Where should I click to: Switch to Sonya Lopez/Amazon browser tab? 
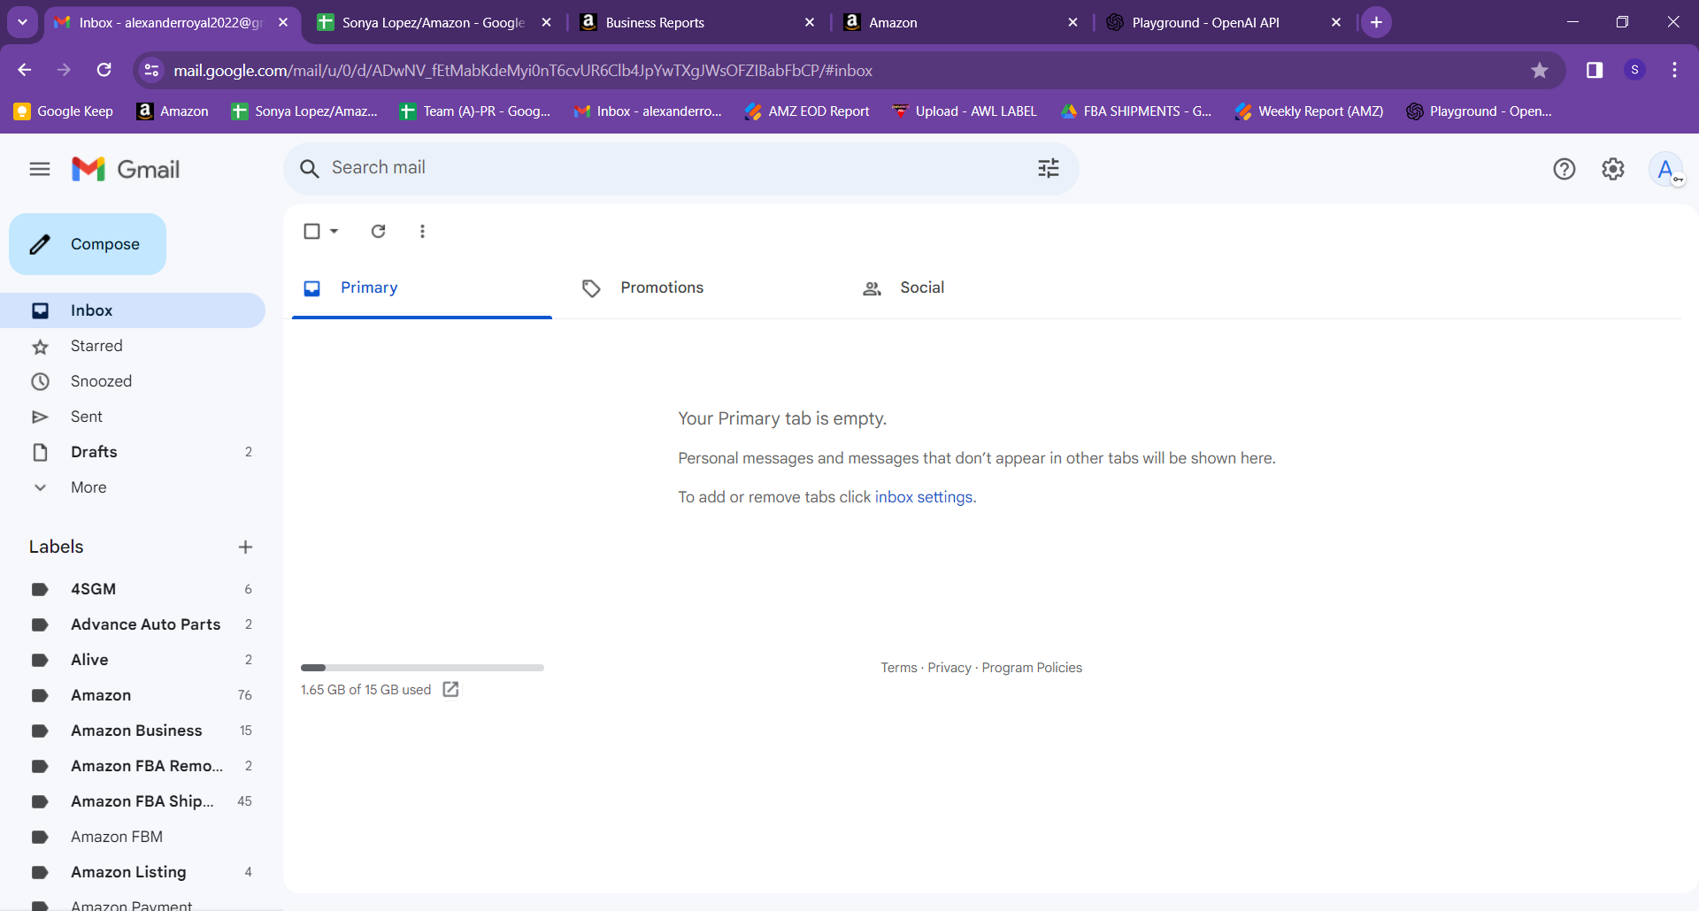[x=433, y=22]
